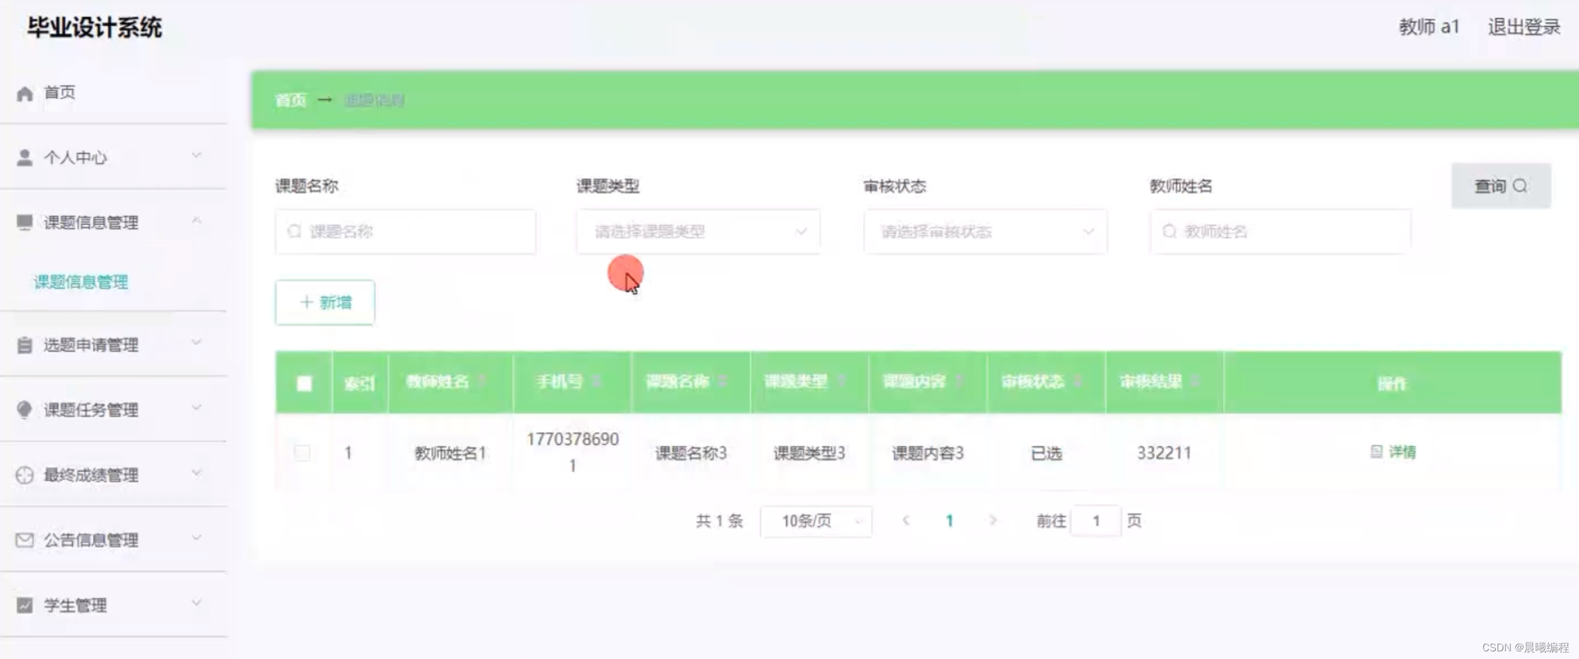1579x659 pixels.
Task: Click the person icon beside 个人中心
Action: pyautogui.click(x=24, y=158)
